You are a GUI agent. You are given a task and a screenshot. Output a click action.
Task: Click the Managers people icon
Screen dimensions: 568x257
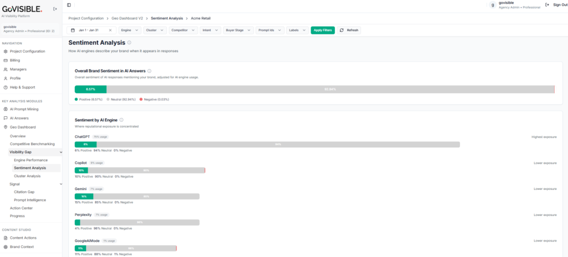6,69
